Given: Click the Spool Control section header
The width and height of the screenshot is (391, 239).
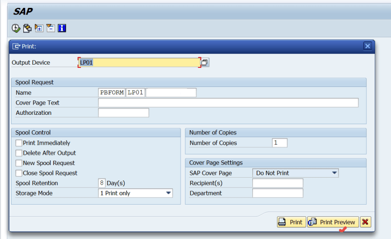Looking at the screenshot, I should 96,133.
